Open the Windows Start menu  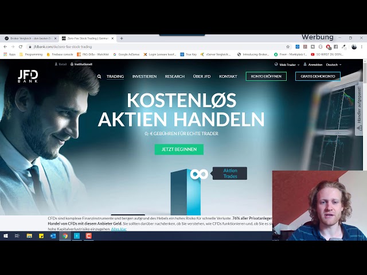6,235
